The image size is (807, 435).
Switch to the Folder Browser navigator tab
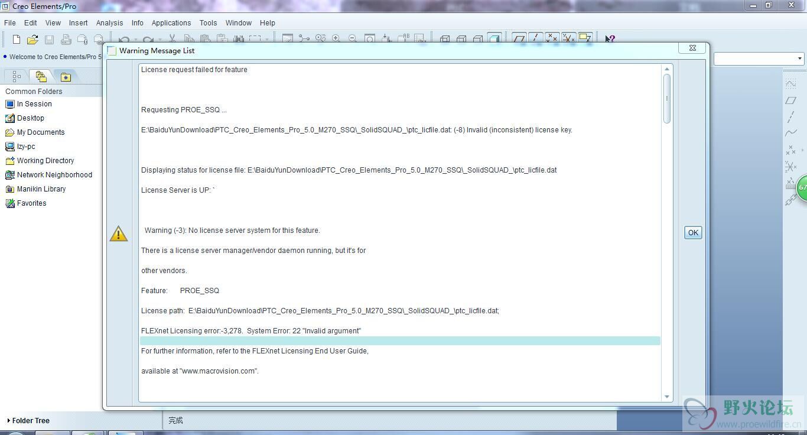41,76
